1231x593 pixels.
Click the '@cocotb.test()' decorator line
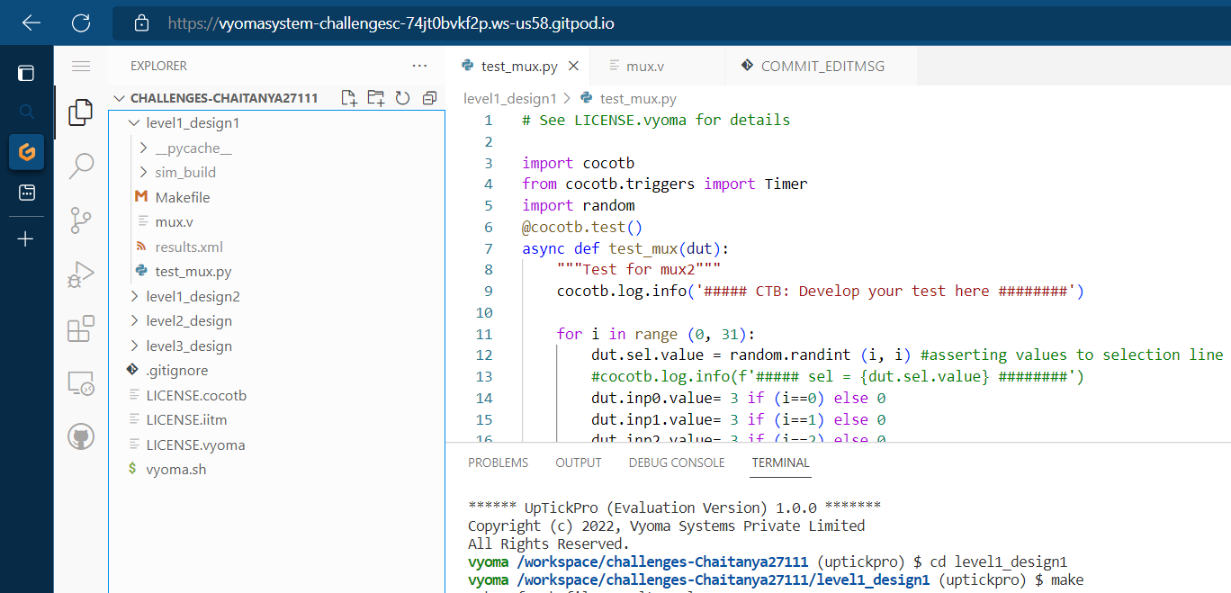tap(582, 227)
